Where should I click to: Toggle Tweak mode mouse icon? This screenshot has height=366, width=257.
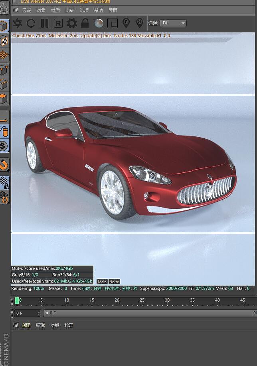pos(4,132)
